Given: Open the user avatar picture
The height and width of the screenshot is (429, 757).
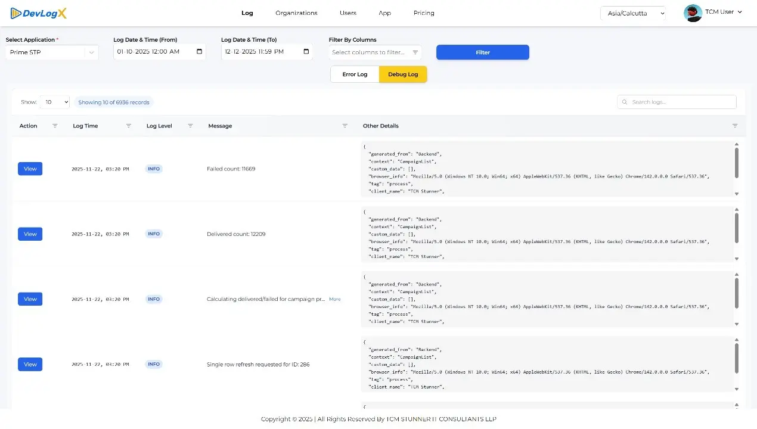Looking at the screenshot, I should 693,13.
